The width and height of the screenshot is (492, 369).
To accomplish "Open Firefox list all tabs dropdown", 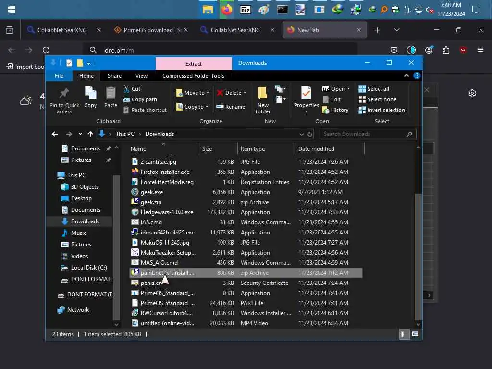I will [397, 30].
